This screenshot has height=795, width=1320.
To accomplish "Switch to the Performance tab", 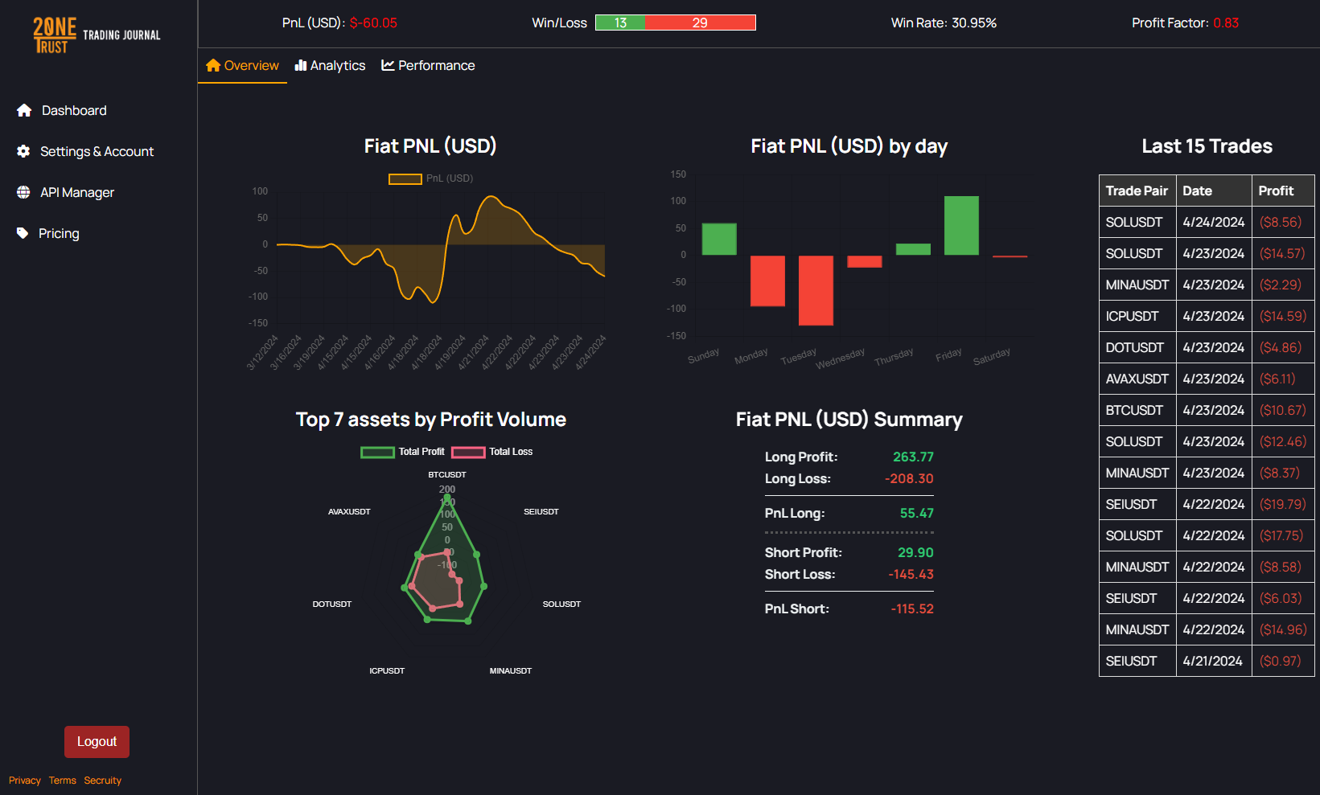I will coord(428,66).
